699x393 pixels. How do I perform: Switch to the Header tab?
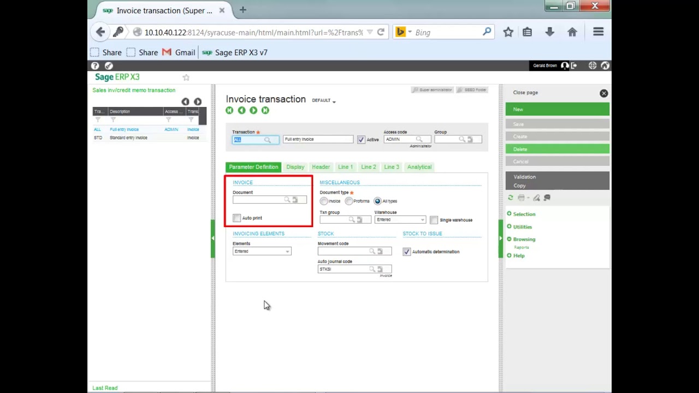[321, 167]
